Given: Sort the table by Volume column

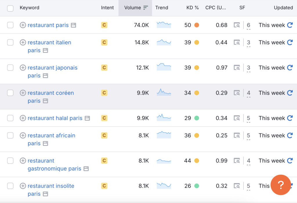Looking at the screenshot, I should [135, 8].
